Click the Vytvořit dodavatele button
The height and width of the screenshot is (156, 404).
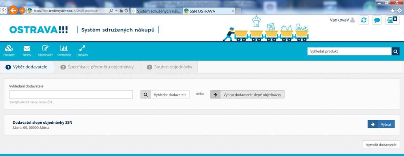coord(382,145)
